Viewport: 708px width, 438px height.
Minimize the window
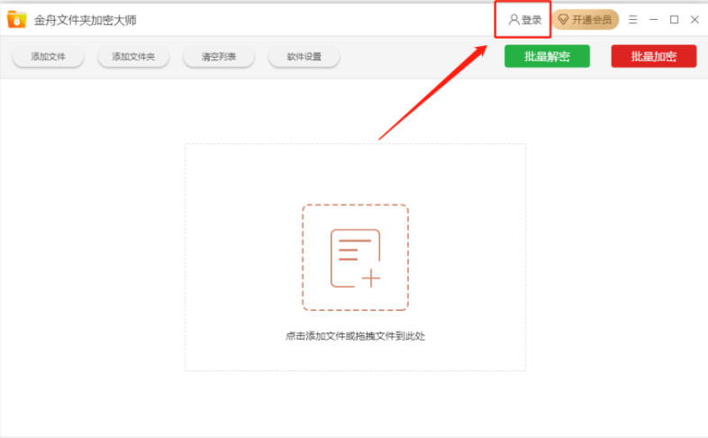[653, 20]
